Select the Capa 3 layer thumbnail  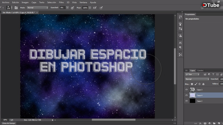pyautogui.click(x=192, y=90)
